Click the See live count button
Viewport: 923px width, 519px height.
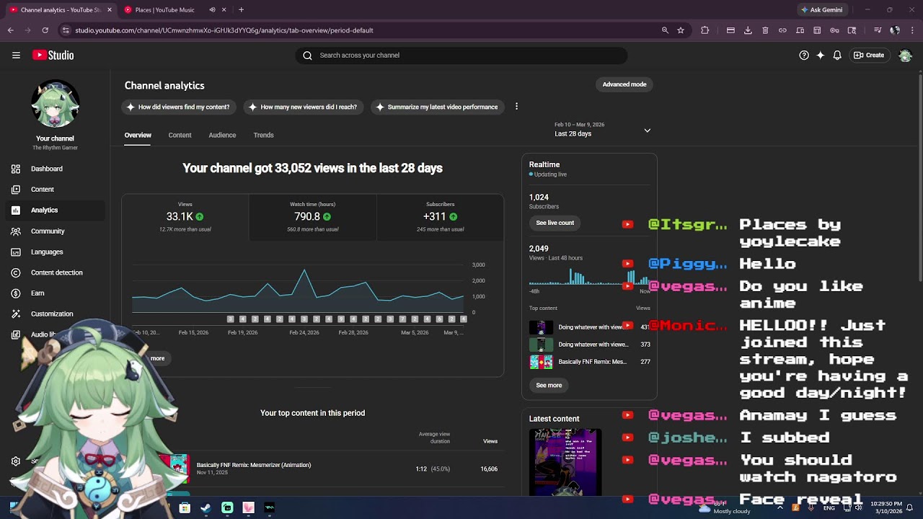(x=555, y=223)
